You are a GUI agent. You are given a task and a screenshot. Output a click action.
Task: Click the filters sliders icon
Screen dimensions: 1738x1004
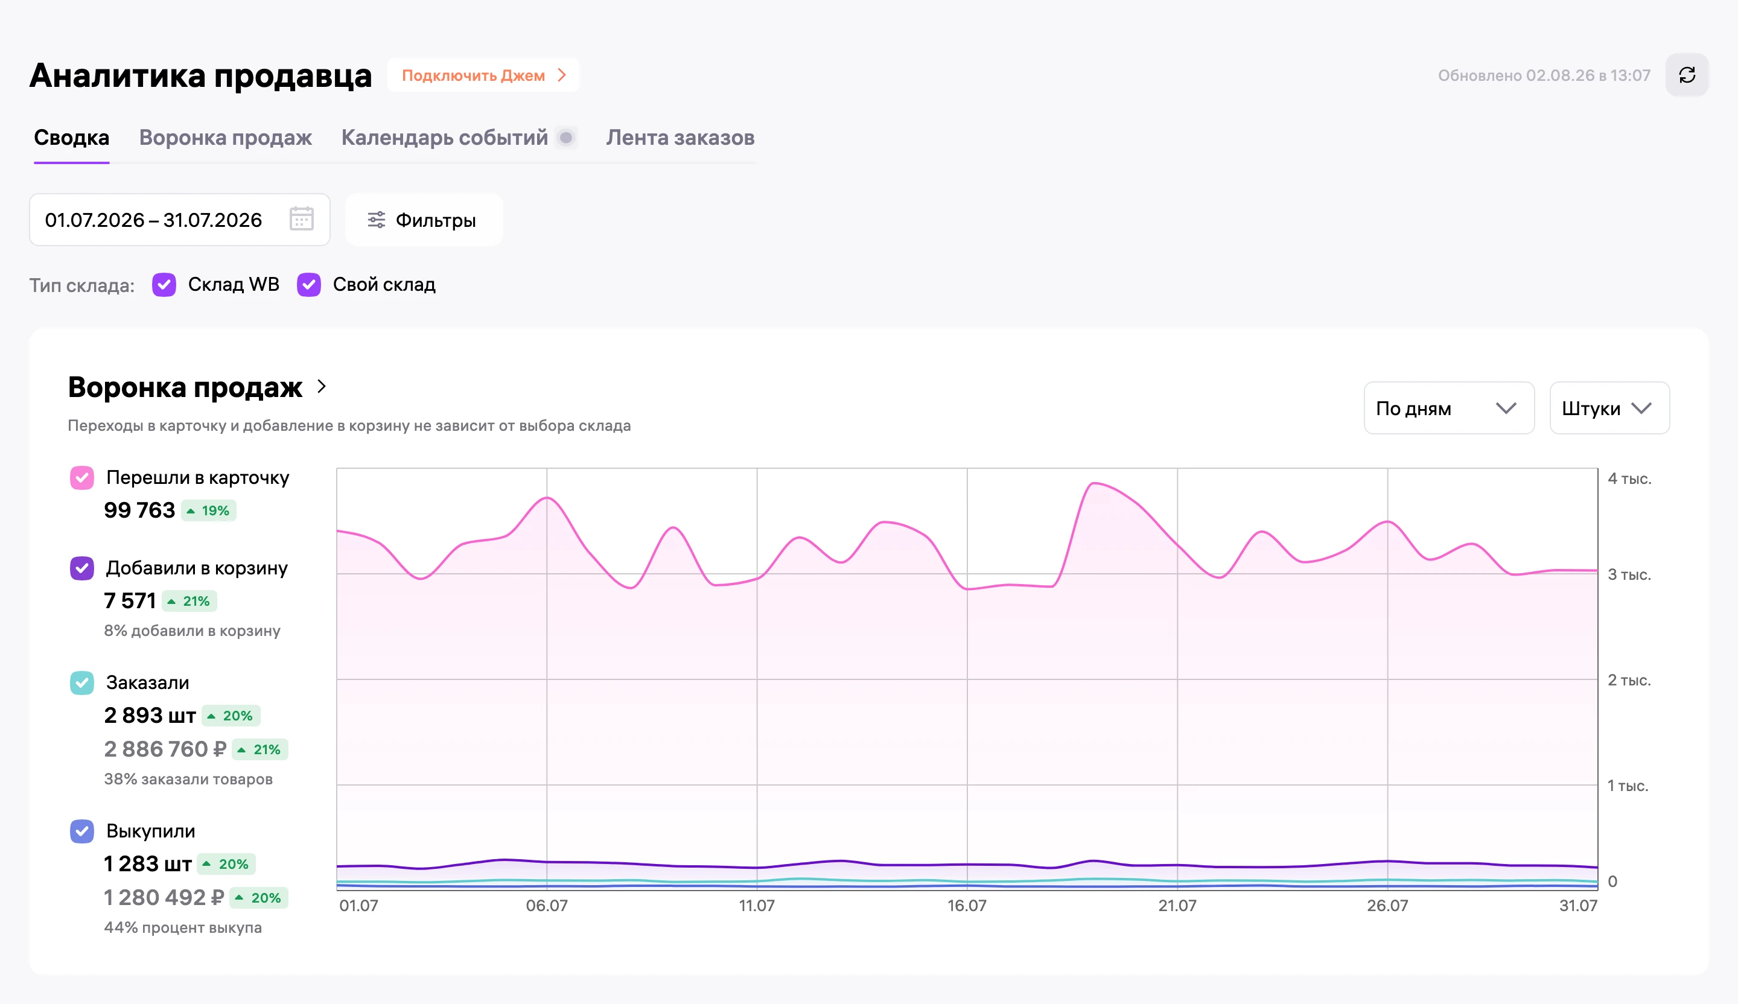coord(376,220)
